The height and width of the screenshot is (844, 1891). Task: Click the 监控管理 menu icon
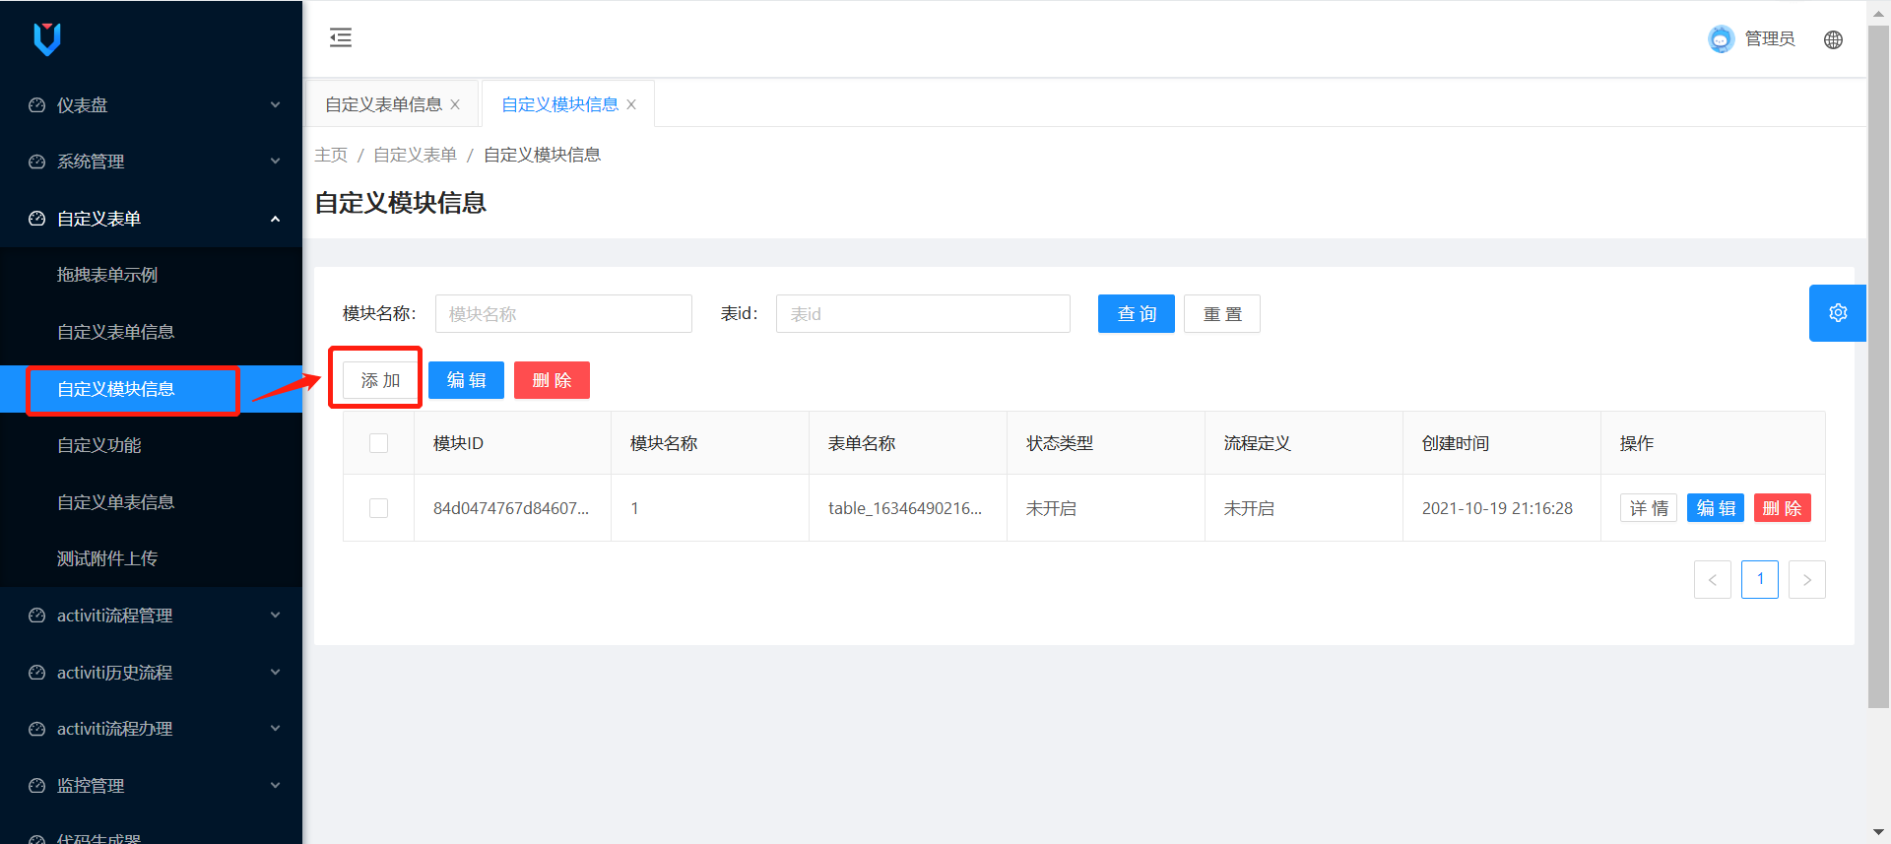(x=37, y=786)
